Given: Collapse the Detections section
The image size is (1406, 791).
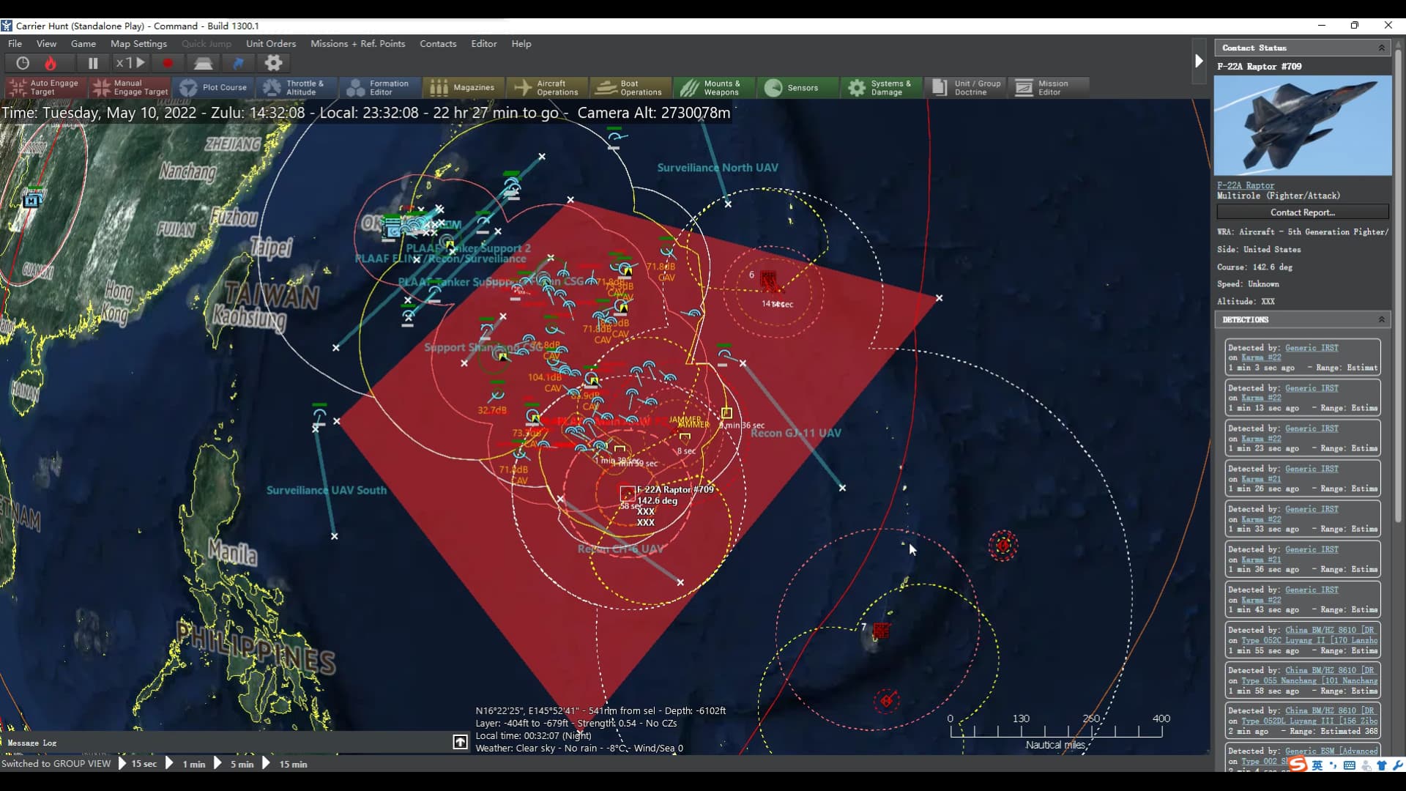Looking at the screenshot, I should 1381,319.
